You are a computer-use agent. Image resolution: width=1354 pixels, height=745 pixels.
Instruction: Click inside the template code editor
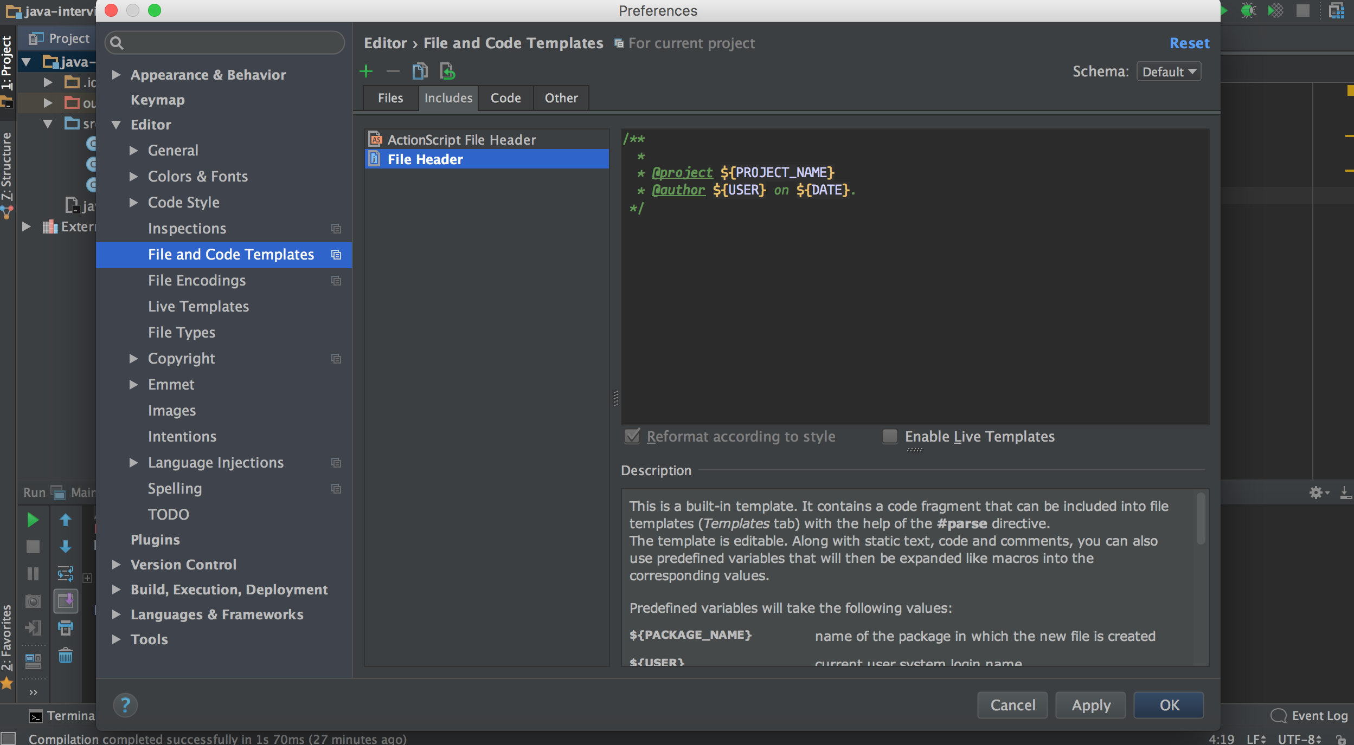(x=915, y=276)
